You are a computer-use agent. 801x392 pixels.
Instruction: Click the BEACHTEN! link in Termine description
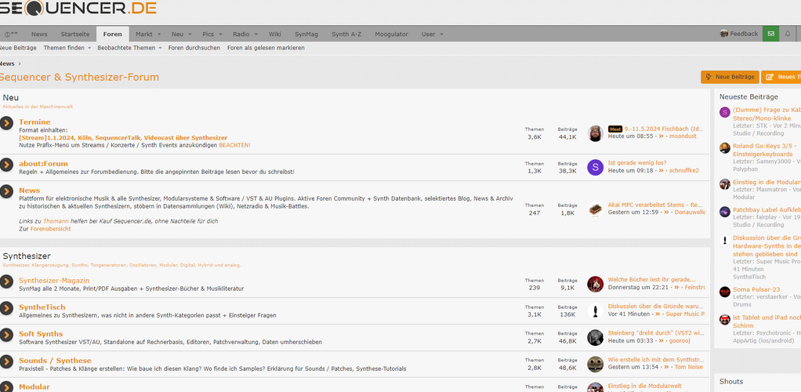[235, 145]
